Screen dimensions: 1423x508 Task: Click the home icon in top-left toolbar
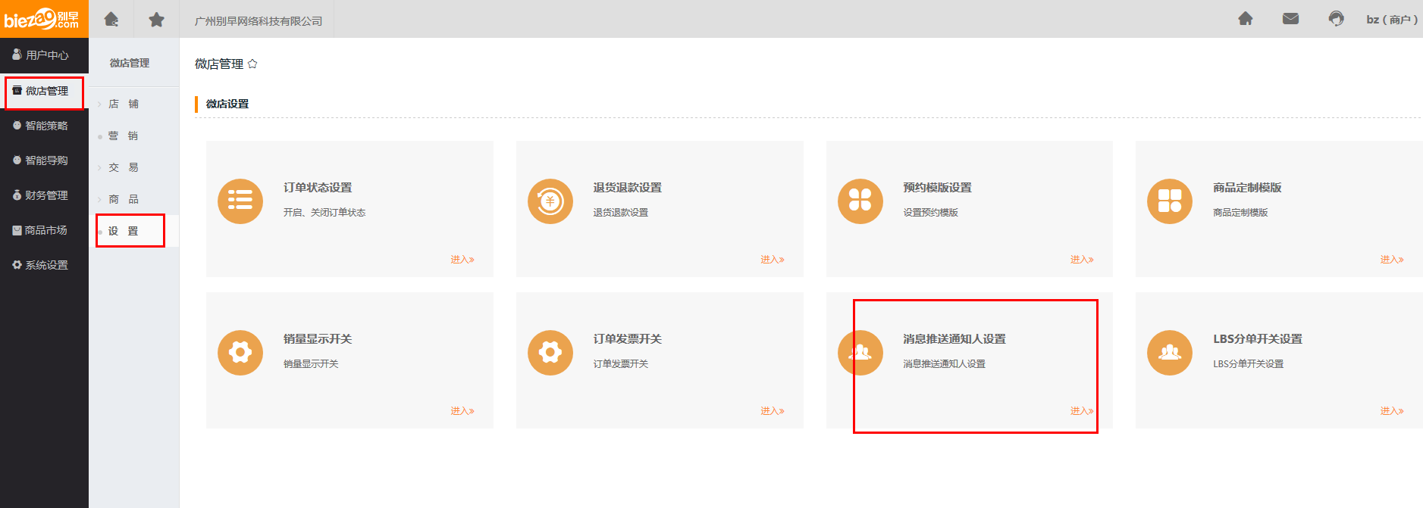pyautogui.click(x=111, y=19)
